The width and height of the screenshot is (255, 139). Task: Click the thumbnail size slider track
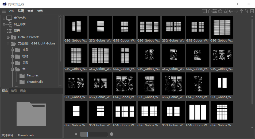[94, 134]
